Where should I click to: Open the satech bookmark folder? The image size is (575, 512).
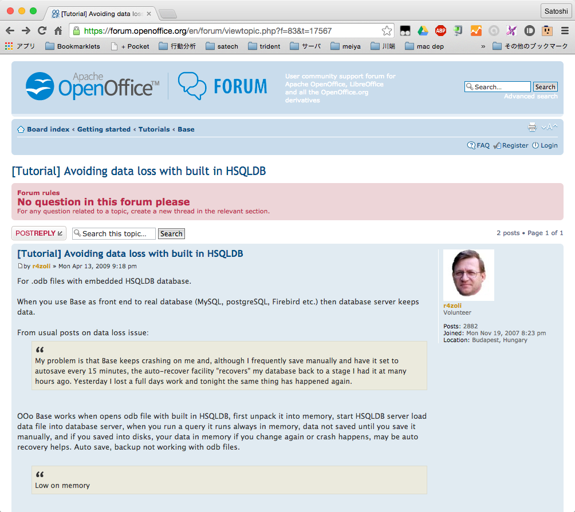pos(222,46)
